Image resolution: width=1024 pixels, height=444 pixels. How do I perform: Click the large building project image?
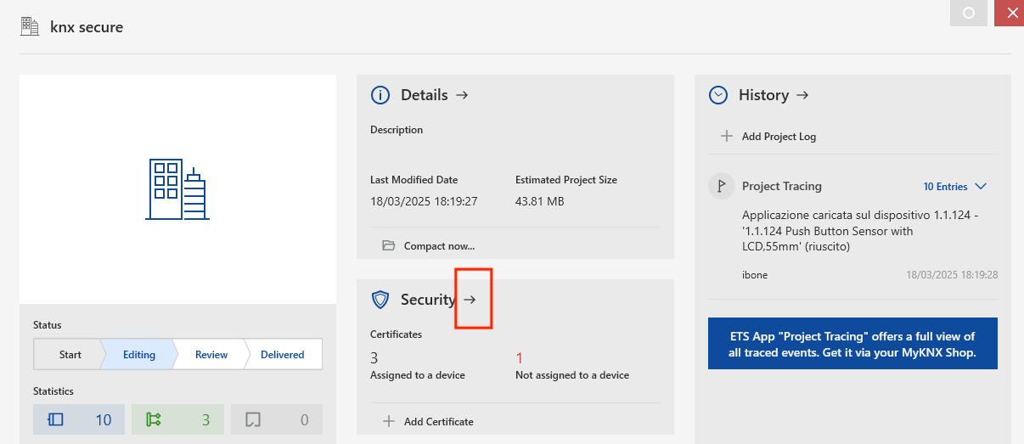[177, 189]
